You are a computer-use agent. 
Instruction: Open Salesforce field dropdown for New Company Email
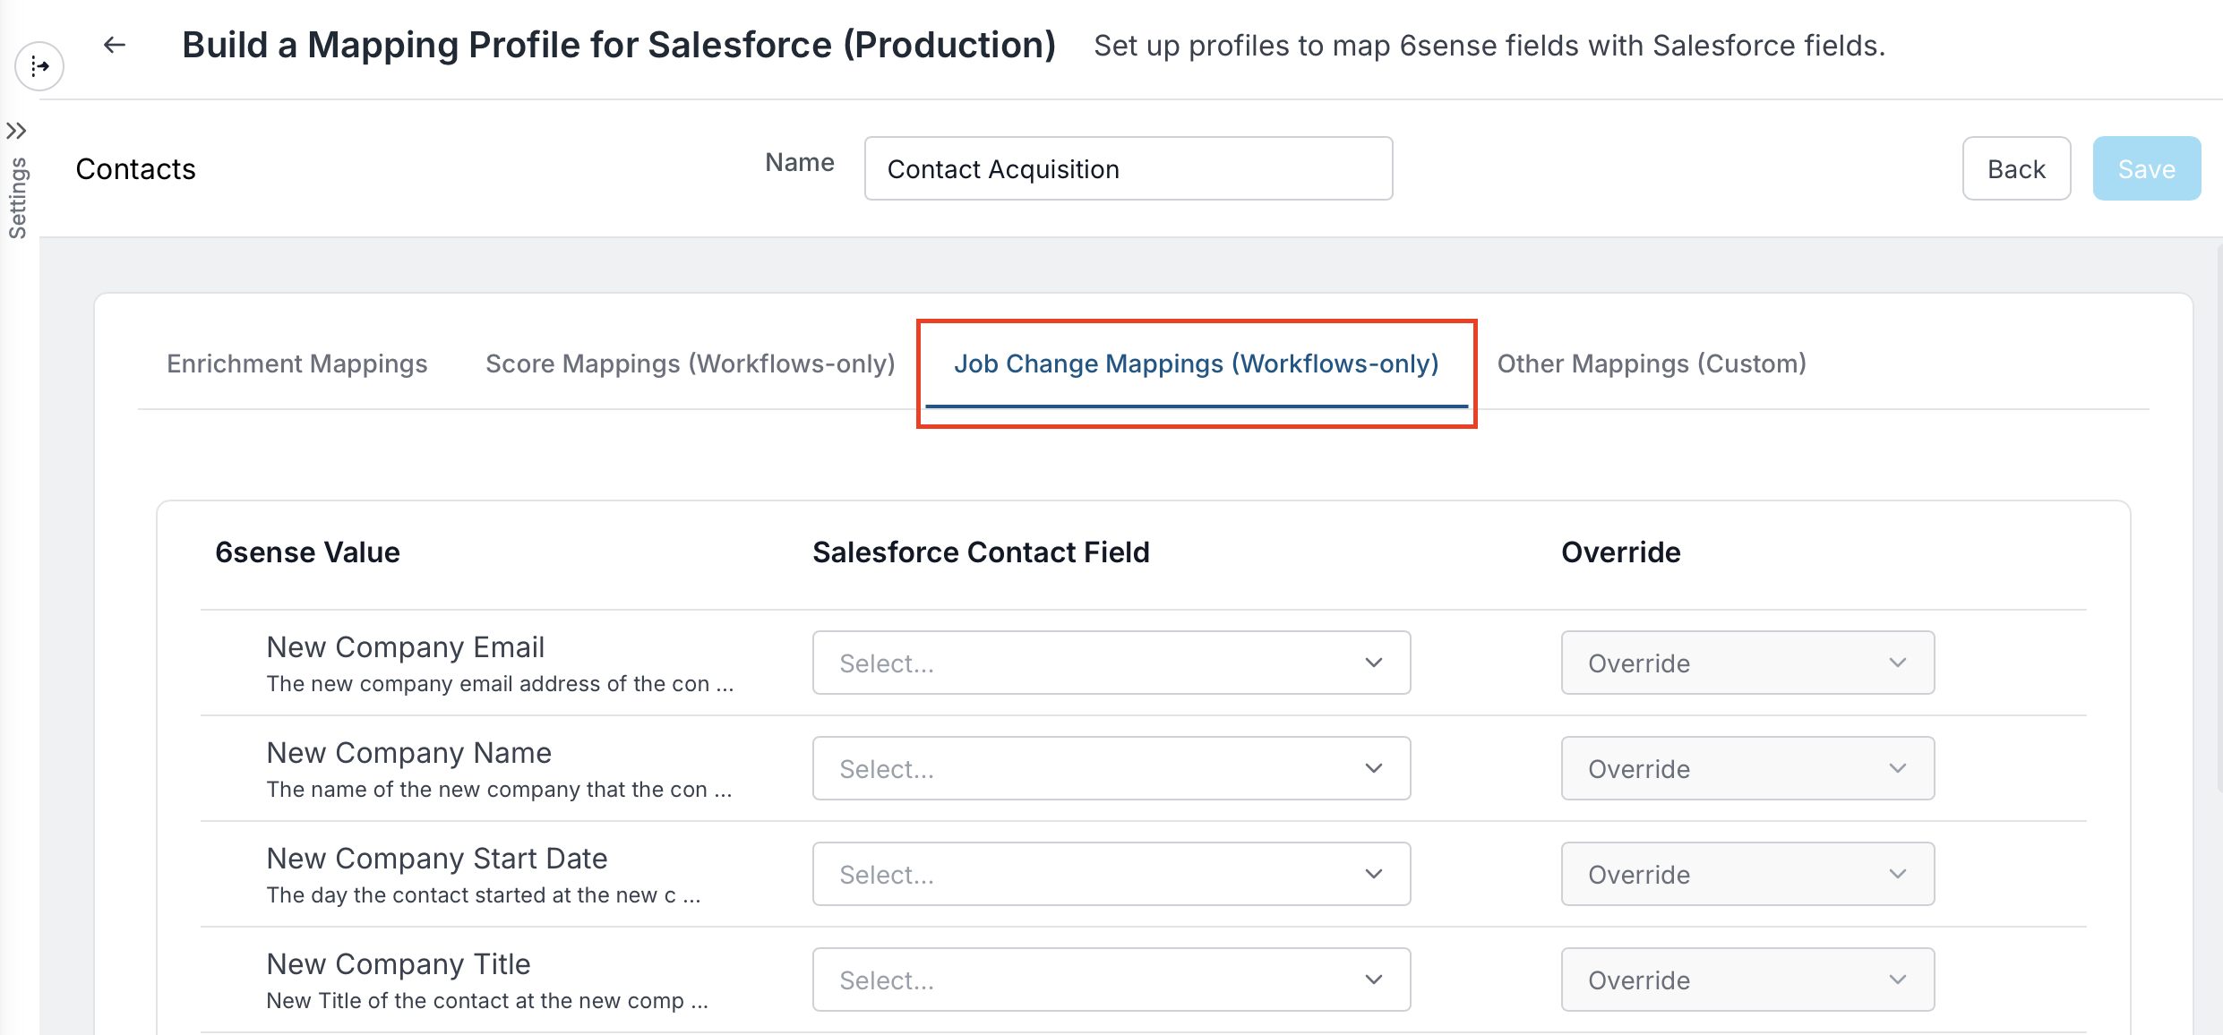[1111, 663]
